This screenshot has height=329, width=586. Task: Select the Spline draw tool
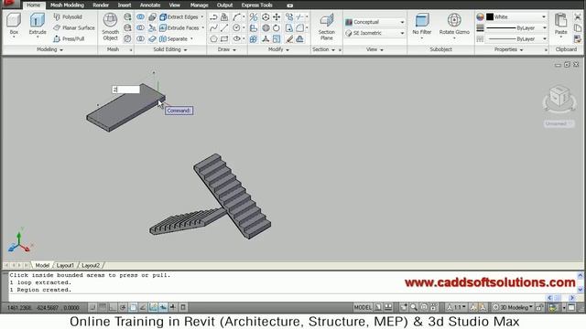click(213, 27)
